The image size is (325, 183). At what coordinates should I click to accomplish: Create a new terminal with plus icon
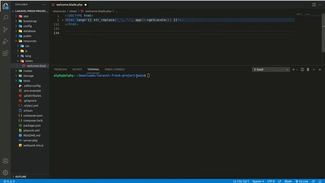point(294,70)
